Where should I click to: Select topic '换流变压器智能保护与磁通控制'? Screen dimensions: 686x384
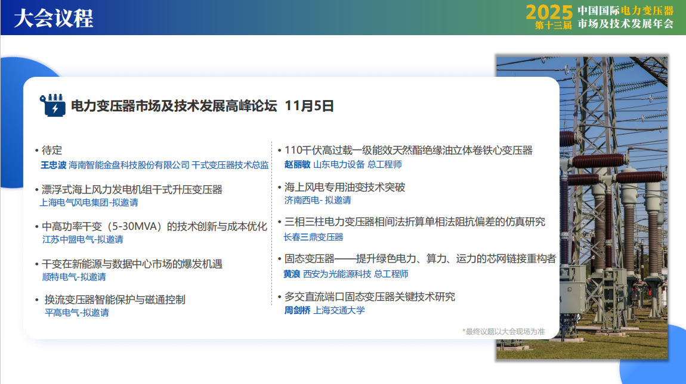(x=115, y=299)
